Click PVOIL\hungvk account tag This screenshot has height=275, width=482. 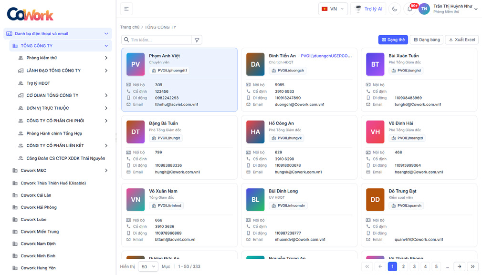287,138
